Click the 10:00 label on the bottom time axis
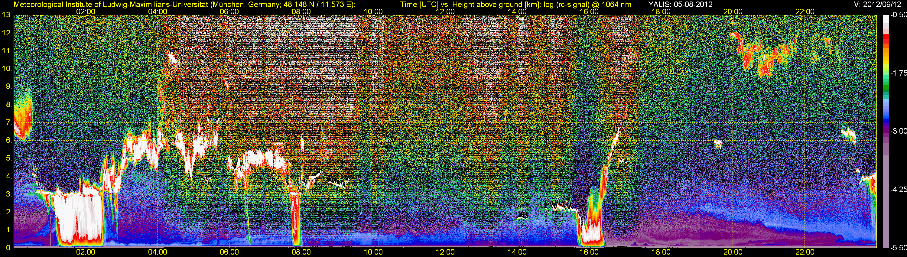This screenshot has width=907, height=257. tap(373, 252)
